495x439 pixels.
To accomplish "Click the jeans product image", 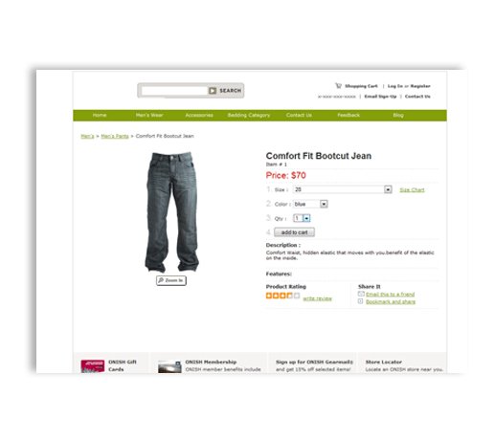I will pyautogui.click(x=172, y=212).
